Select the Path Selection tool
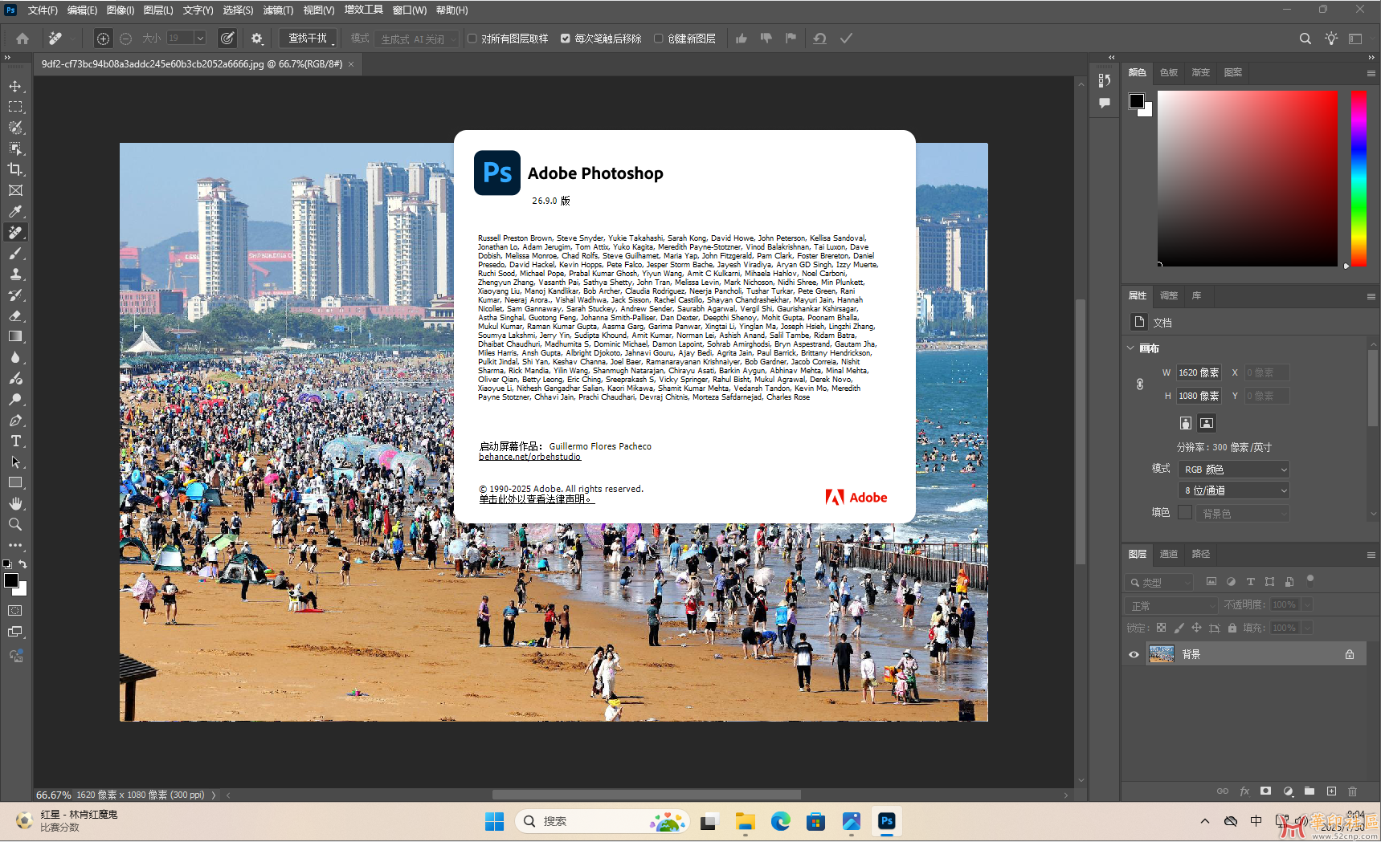Image resolution: width=1381 pixels, height=842 pixels. click(15, 462)
